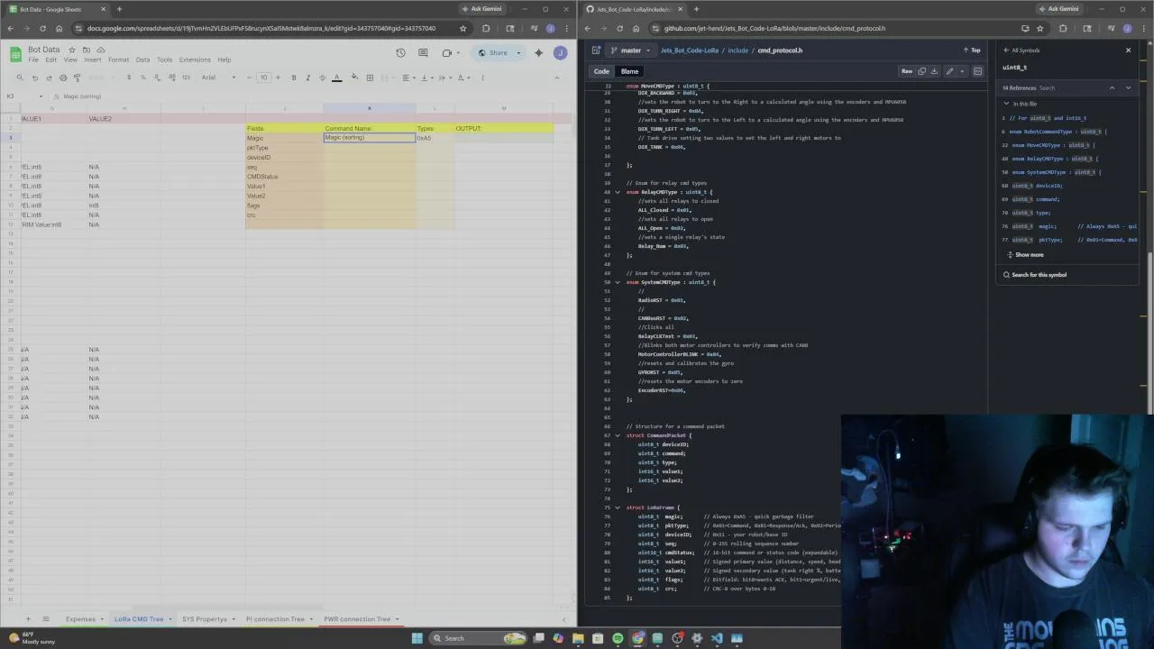
Task: Click the Jets_Bot_Code-LoRa breadcrumb link
Action: click(x=691, y=50)
